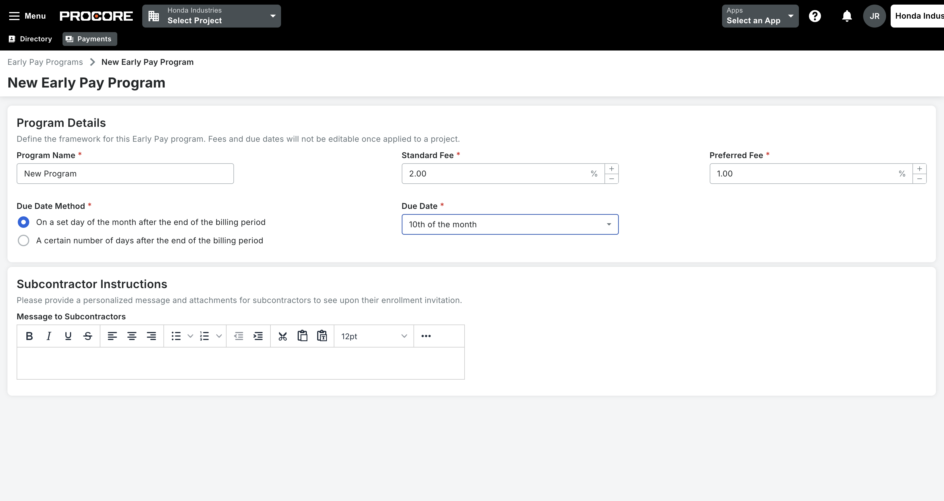Toggle bold formatting in message editor

29,336
